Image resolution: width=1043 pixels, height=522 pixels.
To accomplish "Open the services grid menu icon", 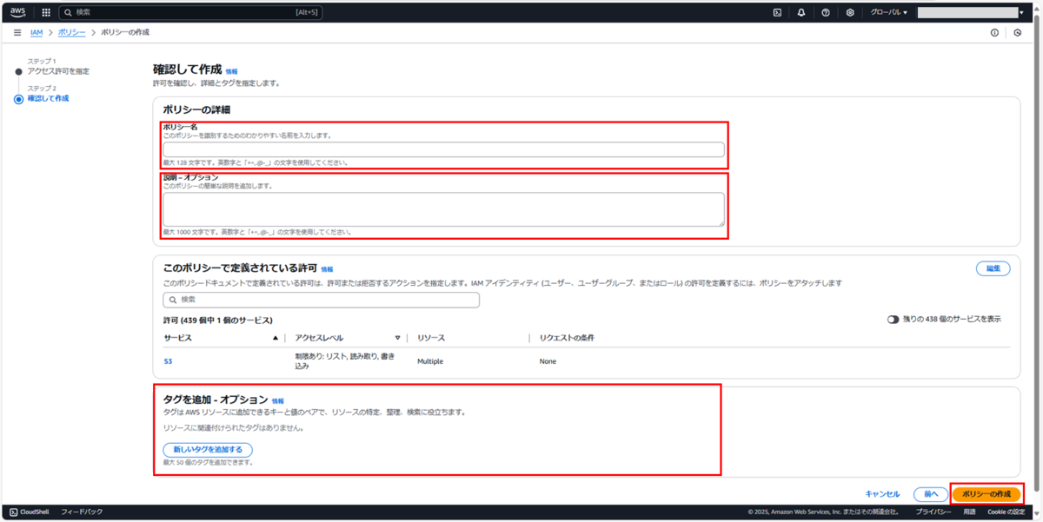I will (46, 13).
